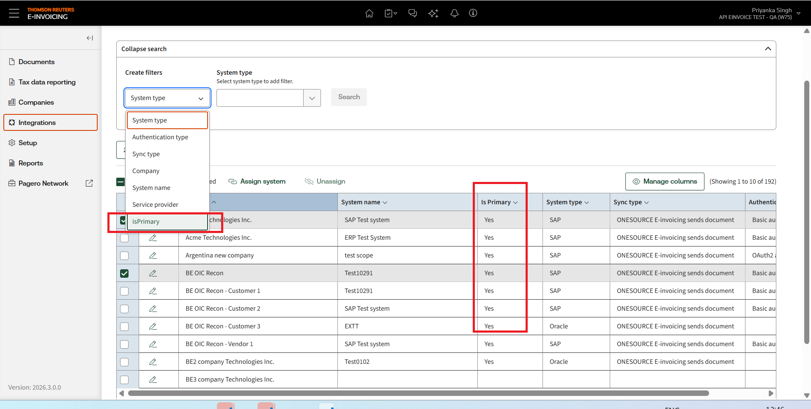Collapse the search panel chevron
The height and width of the screenshot is (409, 811).
(768, 49)
